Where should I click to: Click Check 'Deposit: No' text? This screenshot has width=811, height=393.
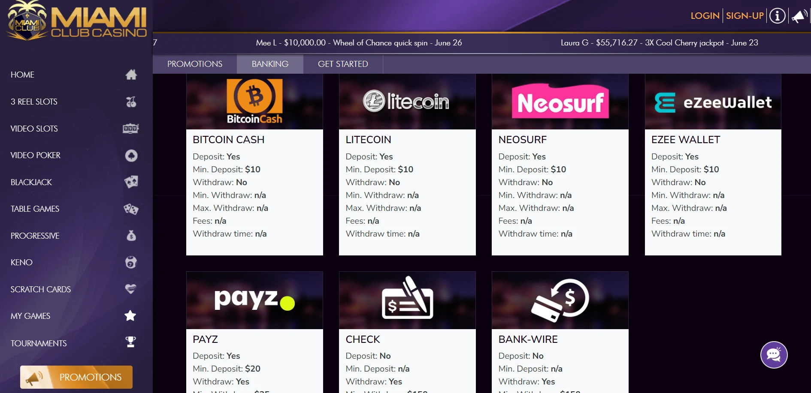(368, 356)
